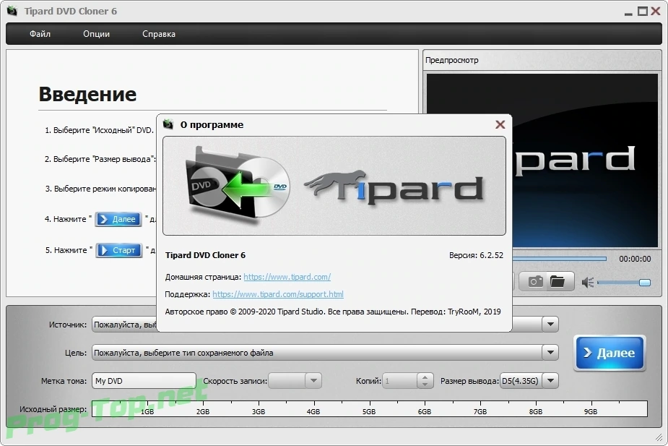Grab the window resize grip in corner
668x446 pixels.
click(x=659, y=437)
